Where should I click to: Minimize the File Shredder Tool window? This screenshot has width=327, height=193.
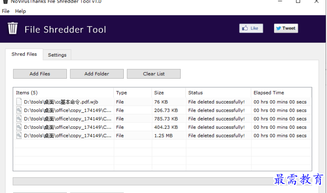pos(280,1)
